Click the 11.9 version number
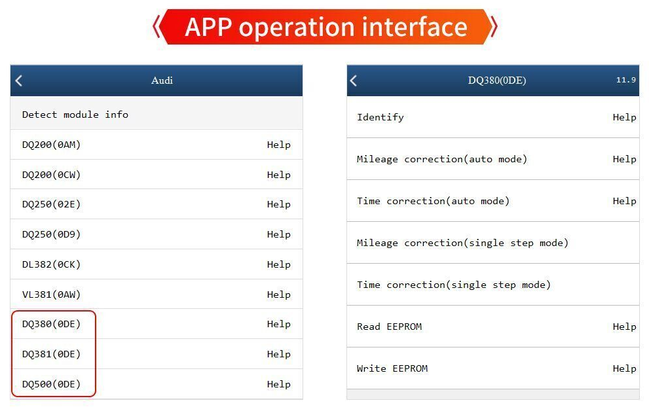Viewport: 649px width, 409px height. 626,80
